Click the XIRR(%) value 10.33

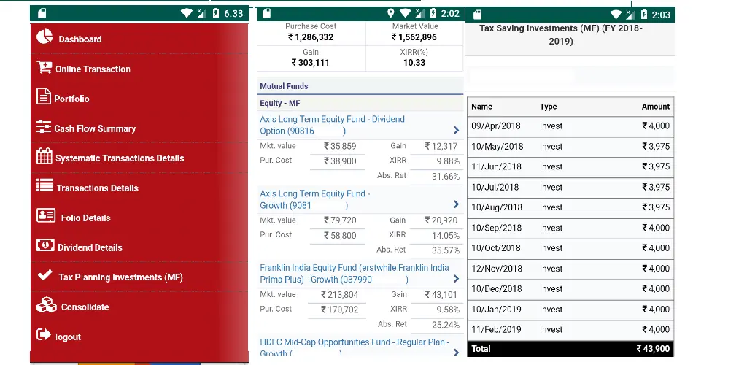[414, 63]
